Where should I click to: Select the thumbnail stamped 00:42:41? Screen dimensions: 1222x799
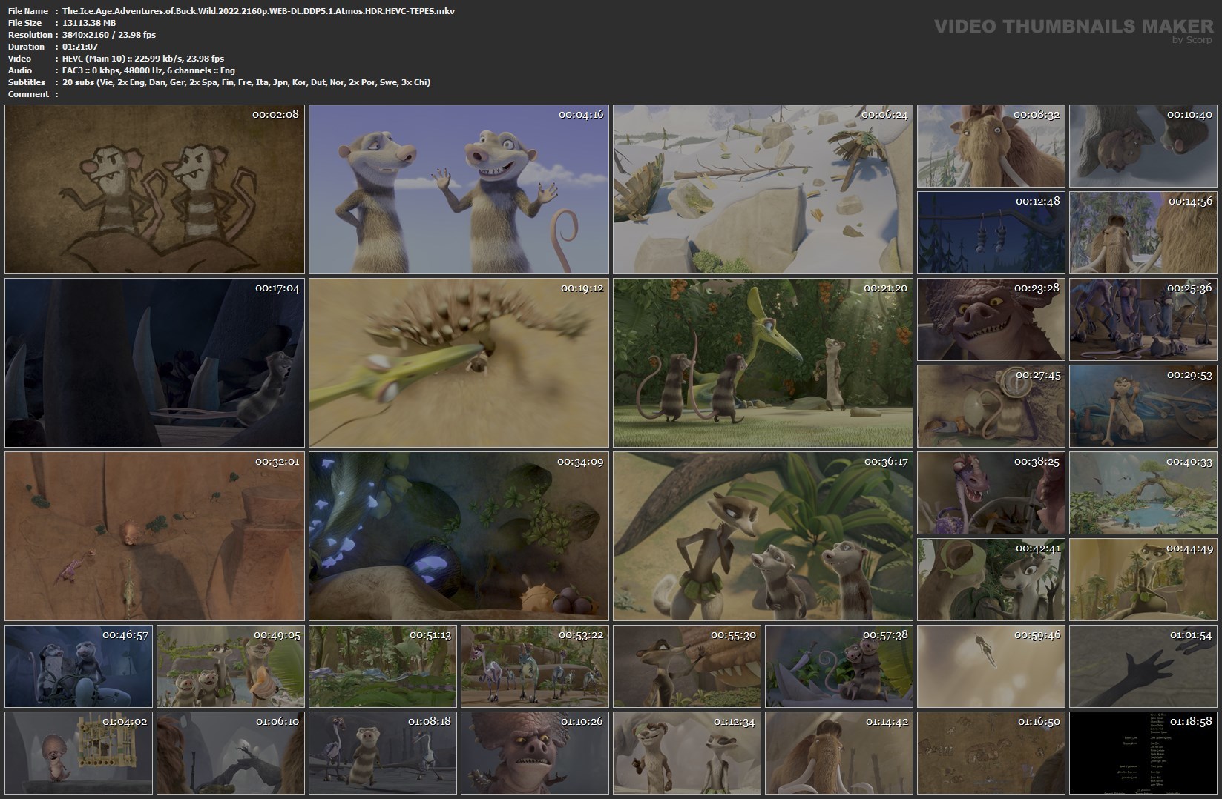(991, 580)
